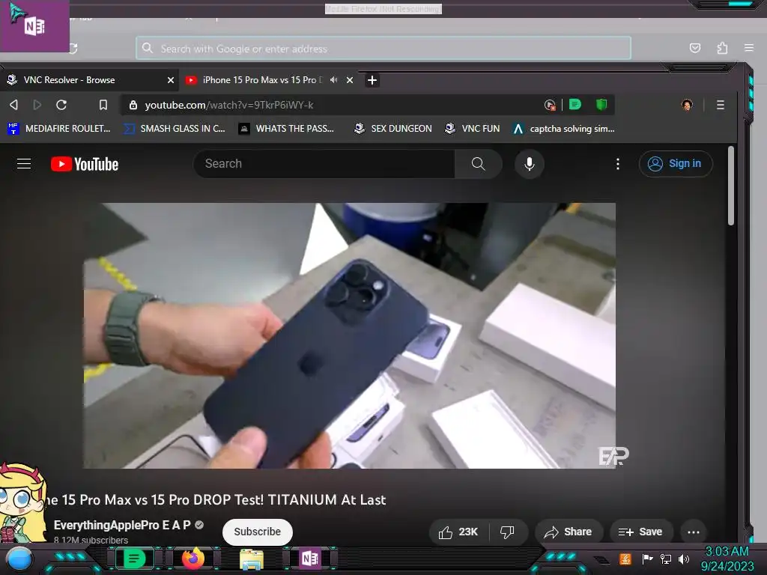The image size is (767, 575).
Task: Switch to the VNC Resolver - Browse tab
Action: [88, 79]
